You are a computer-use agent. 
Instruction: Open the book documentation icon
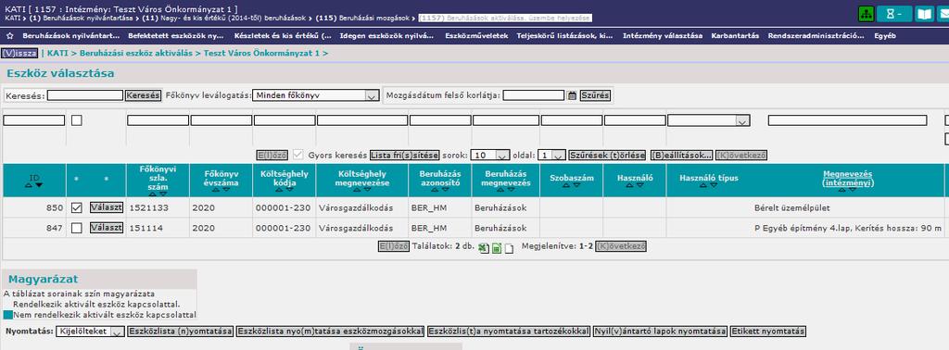[x=924, y=14]
